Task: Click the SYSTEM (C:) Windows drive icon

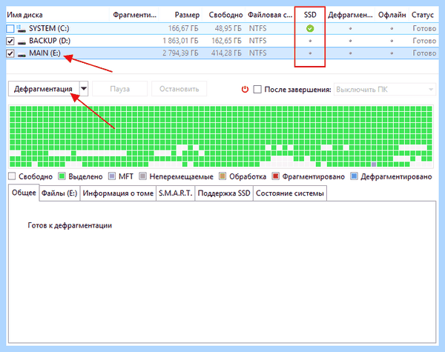Action: [x=21, y=28]
